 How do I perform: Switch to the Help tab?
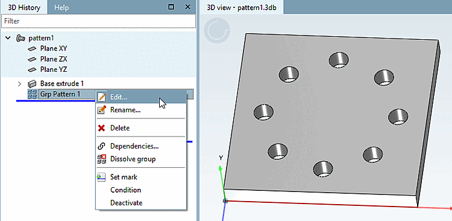[x=61, y=7]
